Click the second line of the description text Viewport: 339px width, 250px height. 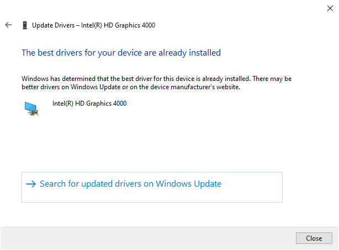(x=131, y=87)
